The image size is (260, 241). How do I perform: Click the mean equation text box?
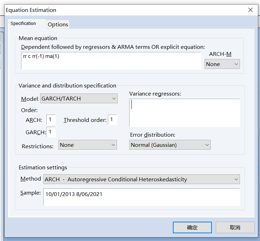point(111,60)
